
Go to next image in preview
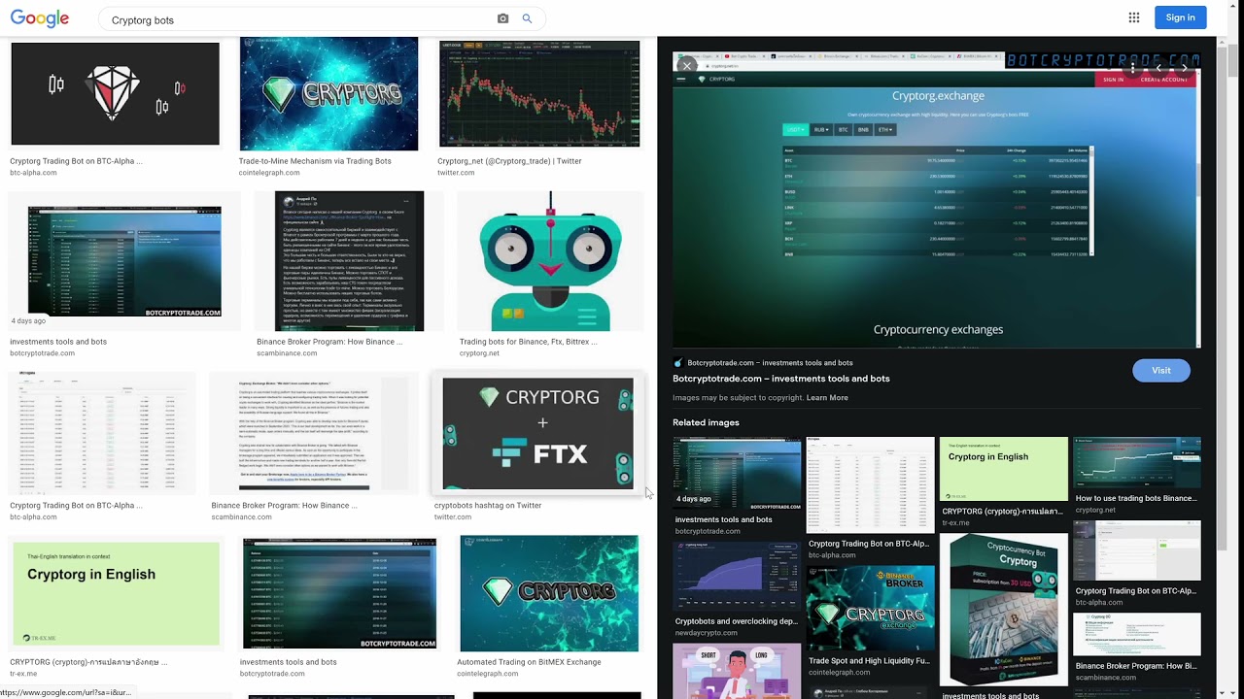[1184, 69]
